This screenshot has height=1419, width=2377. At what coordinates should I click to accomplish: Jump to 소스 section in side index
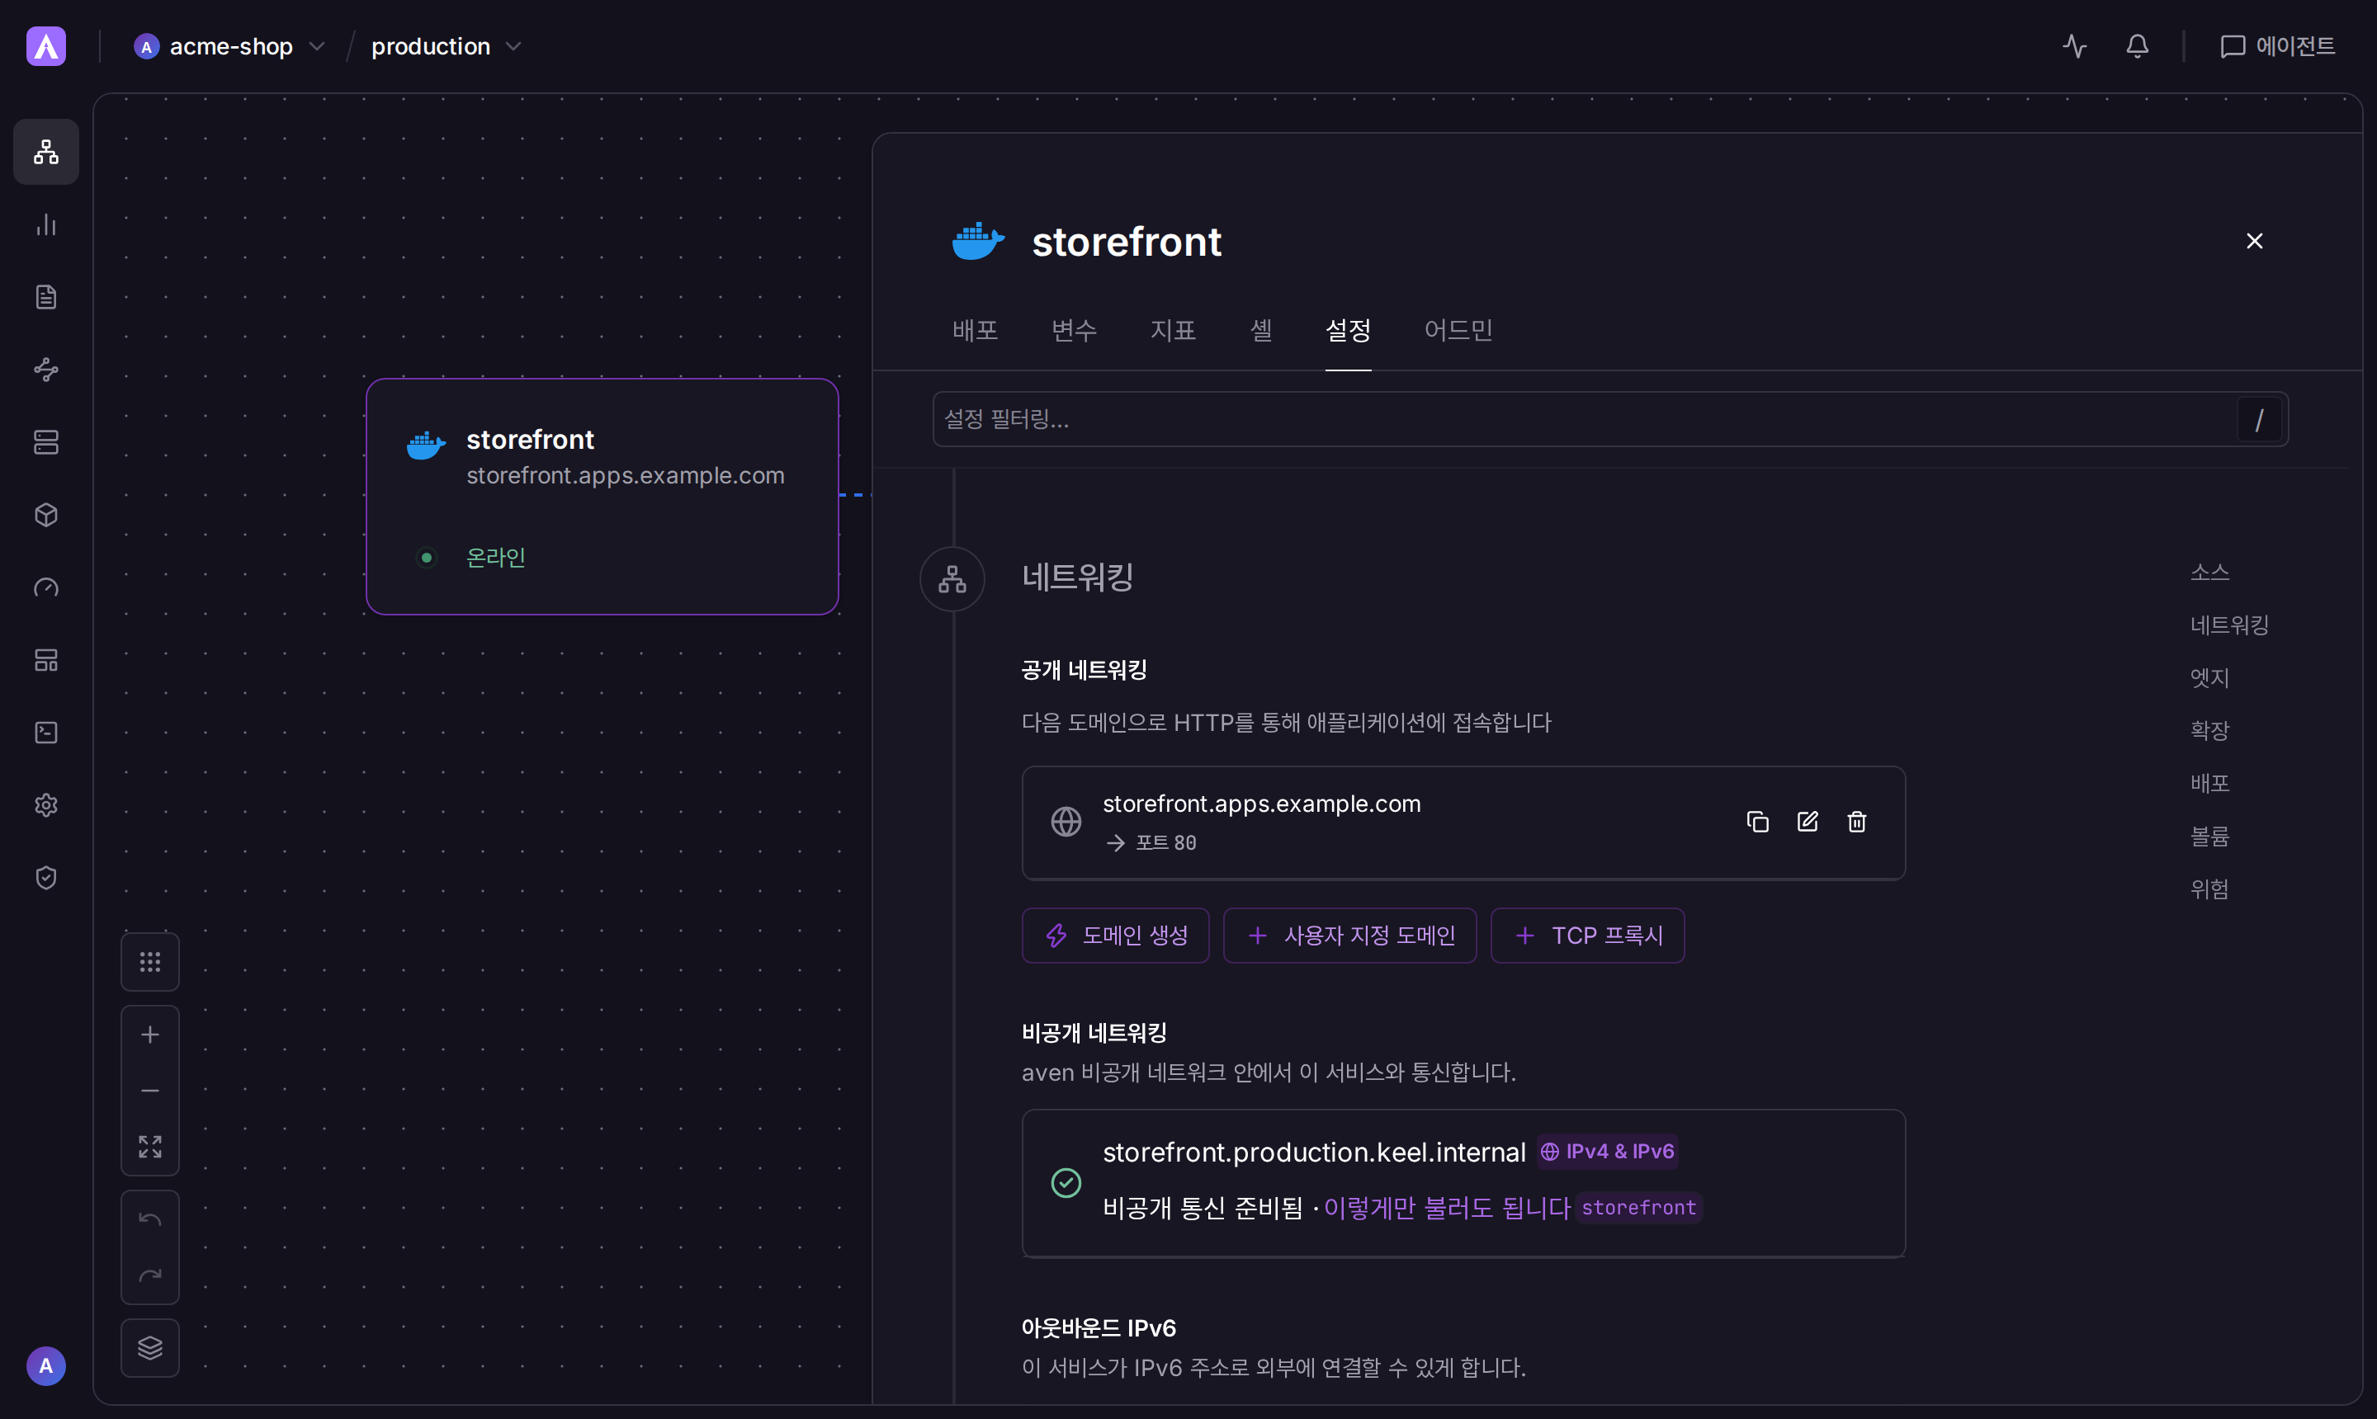[x=2209, y=572]
